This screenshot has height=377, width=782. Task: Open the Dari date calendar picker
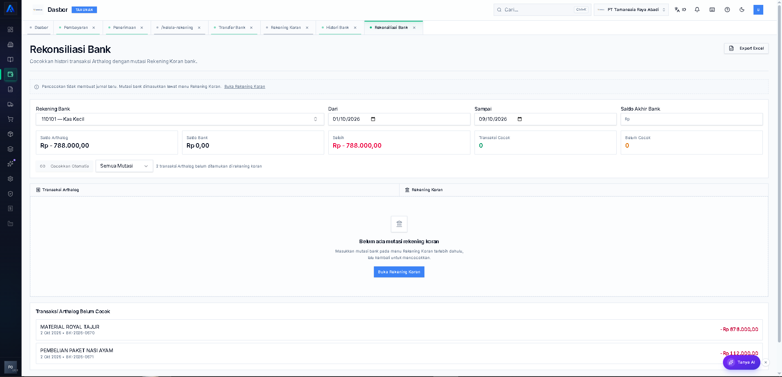pyautogui.click(x=373, y=119)
